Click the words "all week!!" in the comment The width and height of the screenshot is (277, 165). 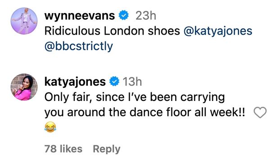point(220,112)
